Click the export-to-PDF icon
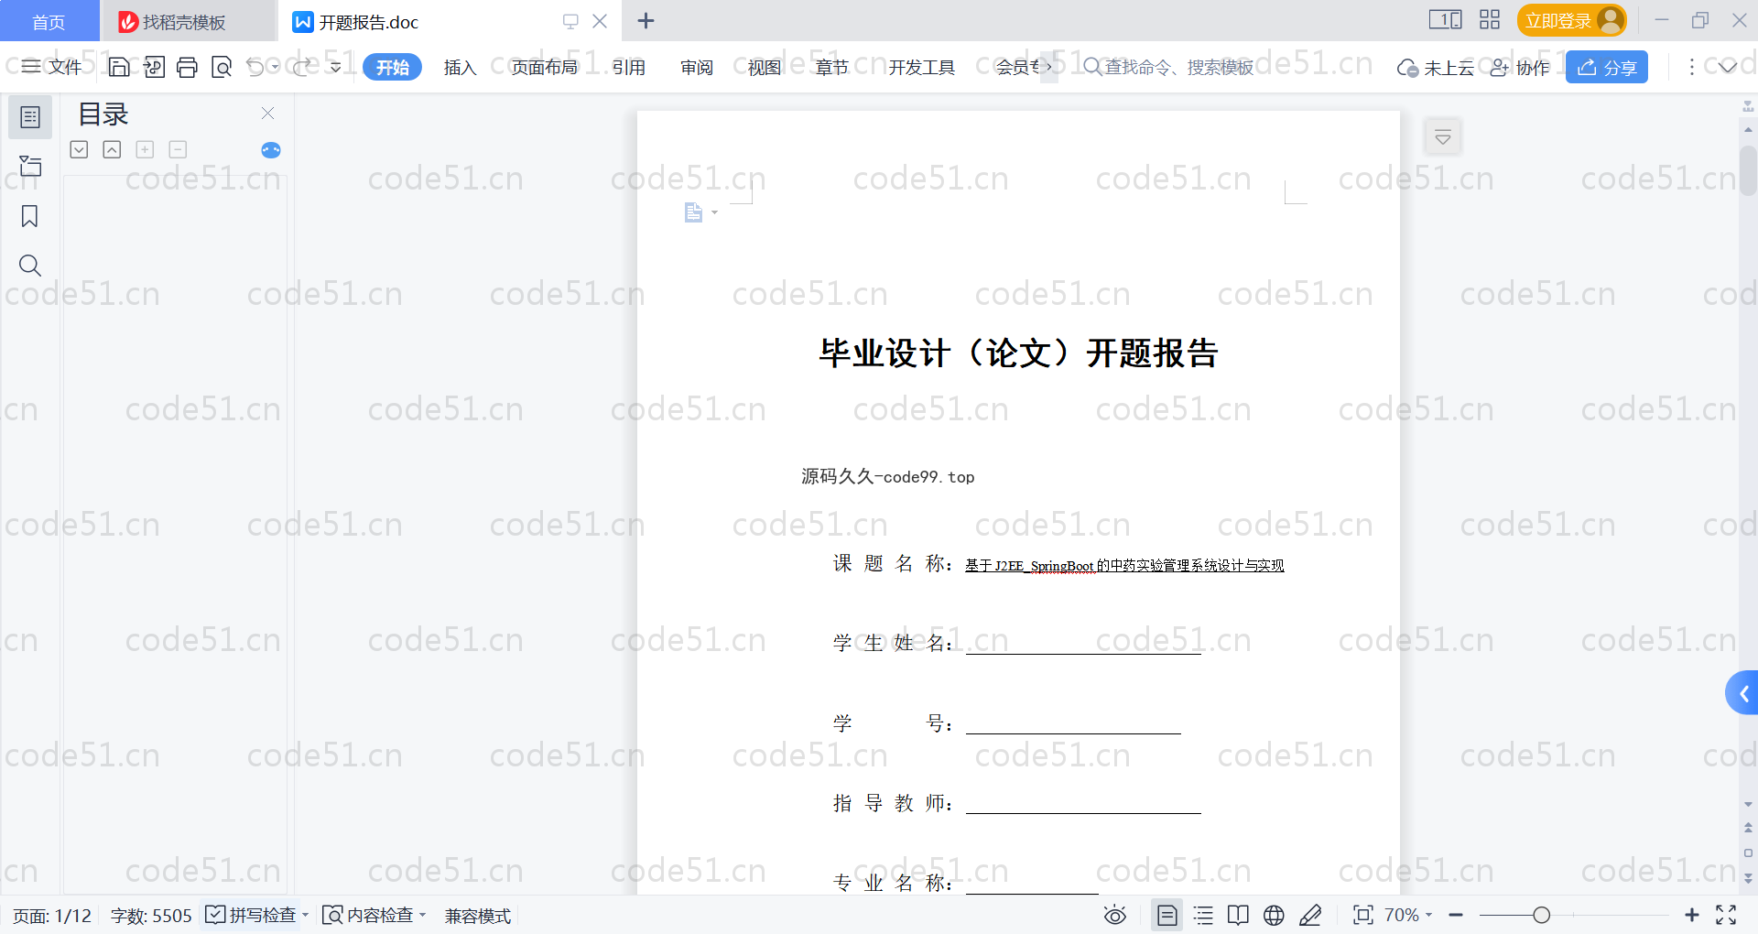This screenshot has height=934, width=1758. 154,67
